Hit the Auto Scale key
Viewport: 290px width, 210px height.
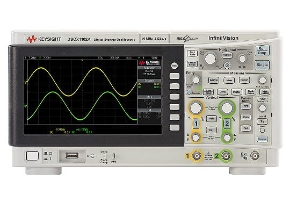pos(192,53)
